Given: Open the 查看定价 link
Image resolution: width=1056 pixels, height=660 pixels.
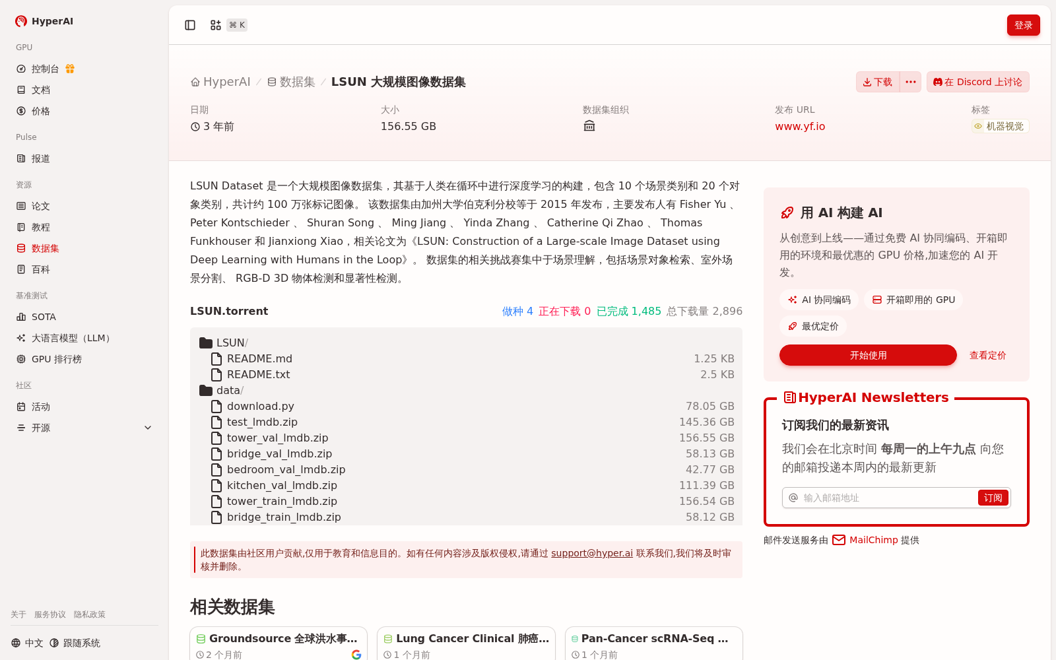Looking at the screenshot, I should (x=987, y=355).
